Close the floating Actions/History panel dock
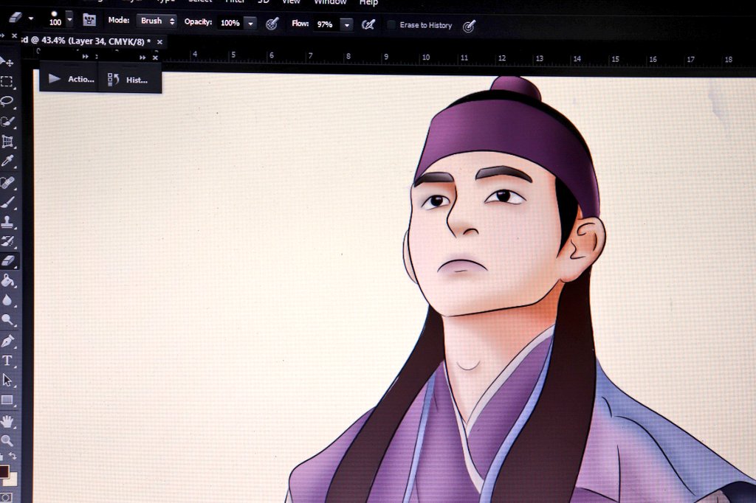The width and height of the screenshot is (756, 503). pyautogui.click(x=155, y=58)
